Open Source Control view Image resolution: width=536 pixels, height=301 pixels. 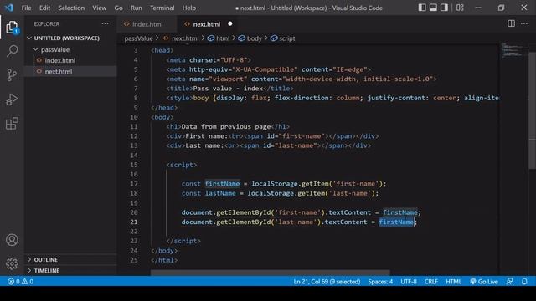[x=12, y=74]
